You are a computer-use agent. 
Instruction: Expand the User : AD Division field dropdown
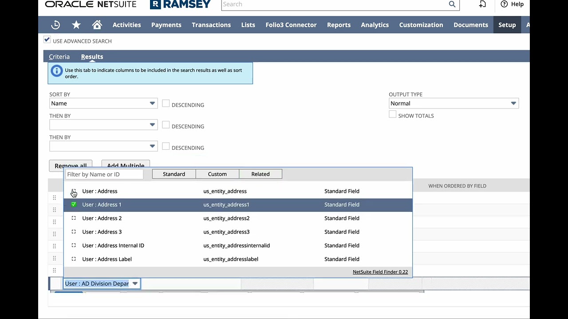click(135, 284)
